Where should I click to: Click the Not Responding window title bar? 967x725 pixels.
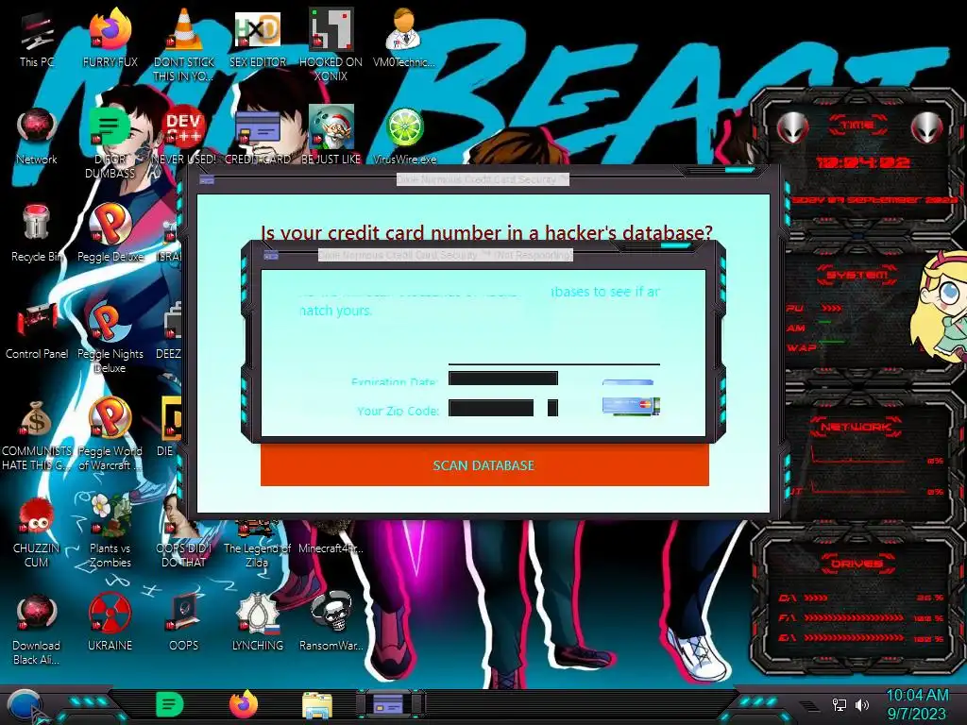pos(446,255)
